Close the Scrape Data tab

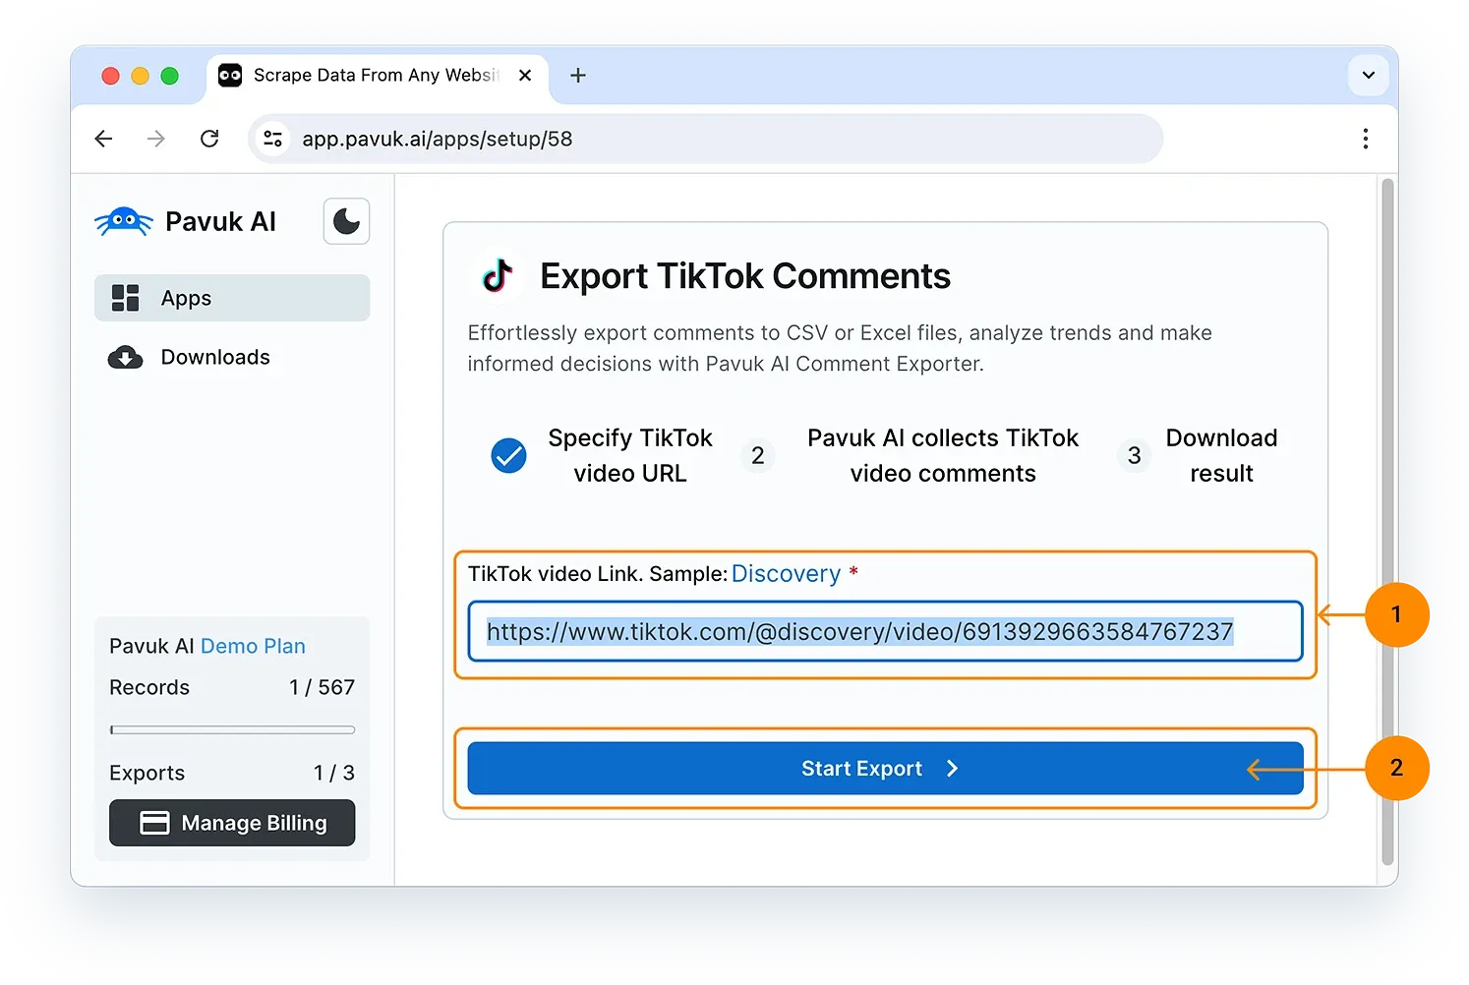point(525,76)
